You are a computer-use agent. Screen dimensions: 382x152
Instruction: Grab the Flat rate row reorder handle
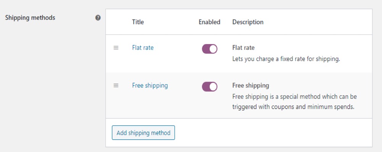tap(116, 48)
